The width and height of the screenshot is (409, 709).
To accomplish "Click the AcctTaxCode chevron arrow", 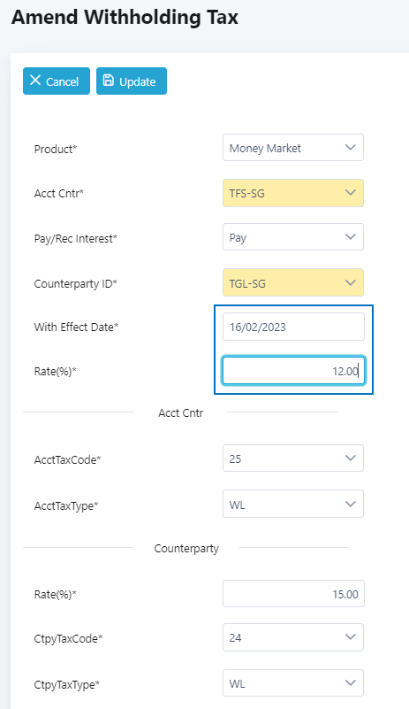I will [351, 458].
